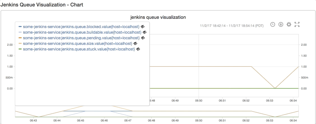Open the jenkins.queue.stuck.value legend link
Viewport: 316px width, 124px height.
[x=79, y=49]
